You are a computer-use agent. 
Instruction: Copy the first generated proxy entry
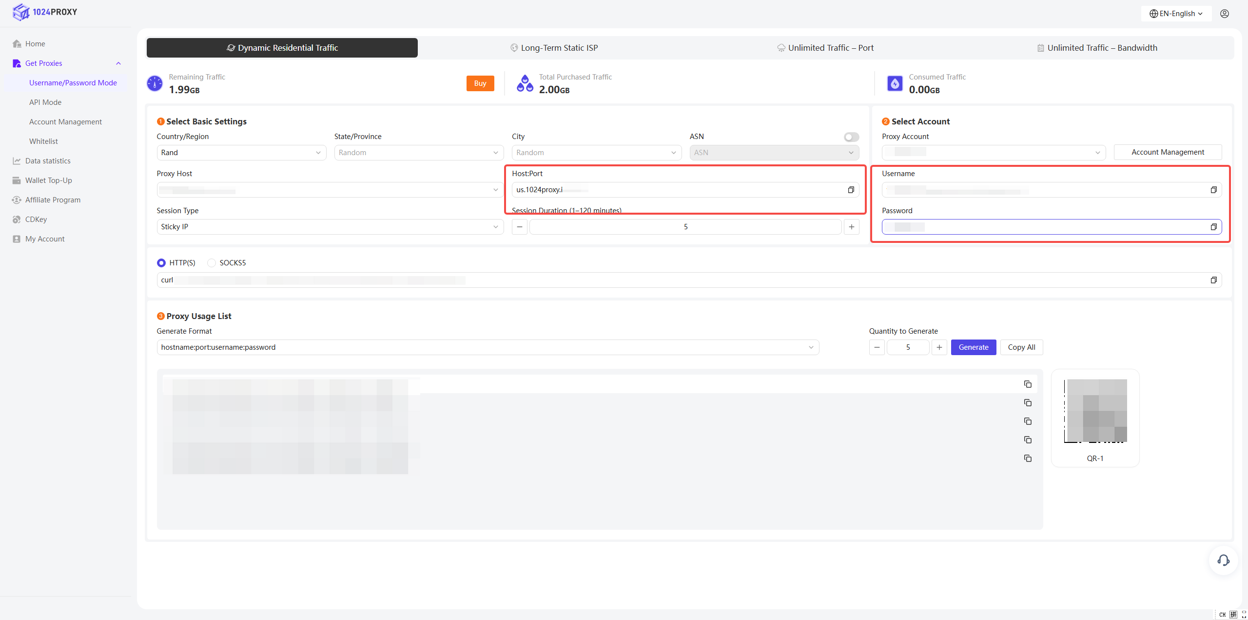pyautogui.click(x=1028, y=384)
